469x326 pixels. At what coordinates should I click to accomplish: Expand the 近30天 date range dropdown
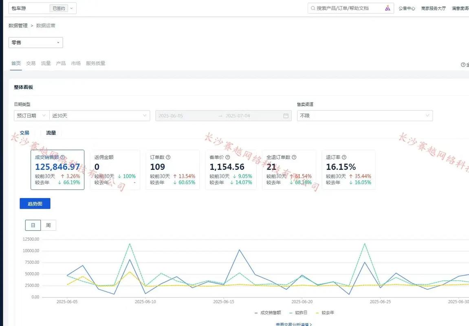[x=99, y=116]
